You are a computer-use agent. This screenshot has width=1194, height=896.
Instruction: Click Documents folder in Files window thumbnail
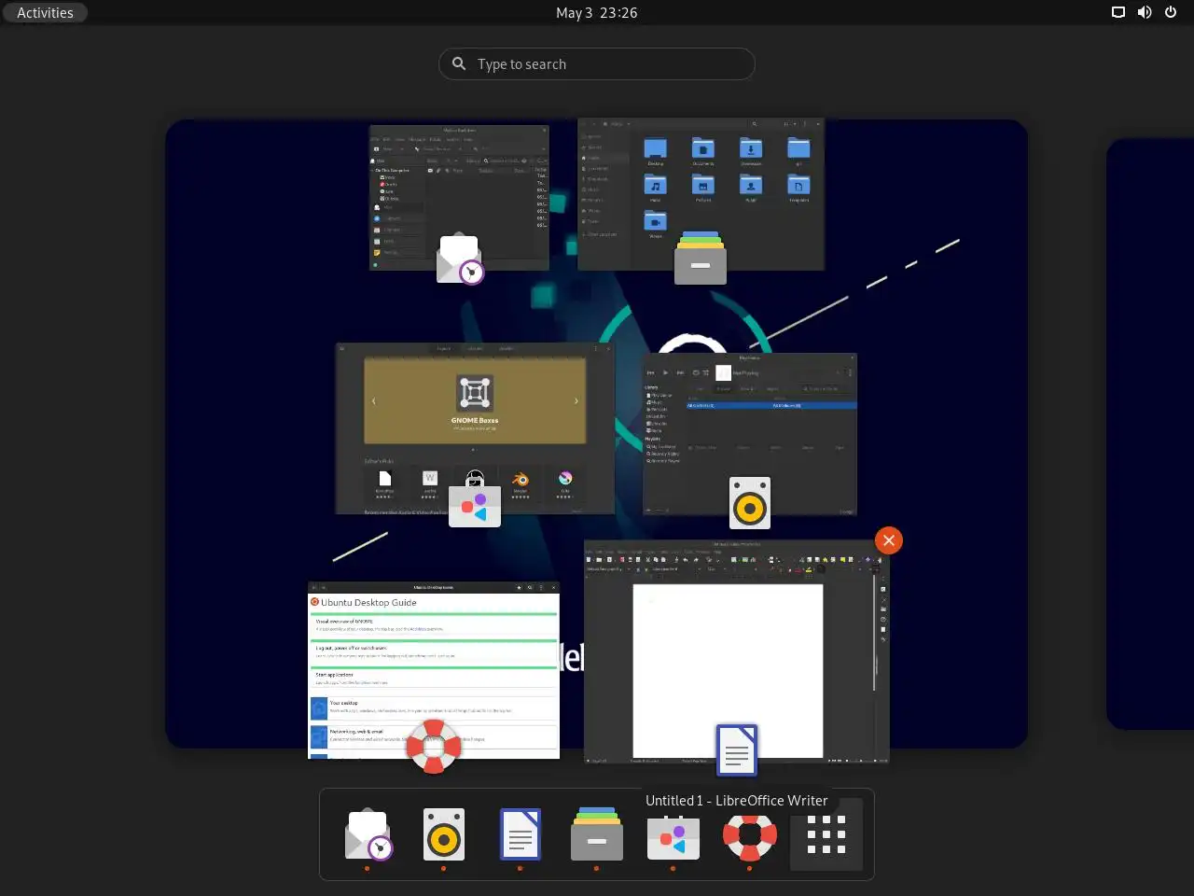[703, 151]
